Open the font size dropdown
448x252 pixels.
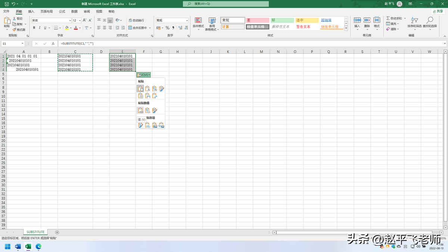tap(80, 21)
